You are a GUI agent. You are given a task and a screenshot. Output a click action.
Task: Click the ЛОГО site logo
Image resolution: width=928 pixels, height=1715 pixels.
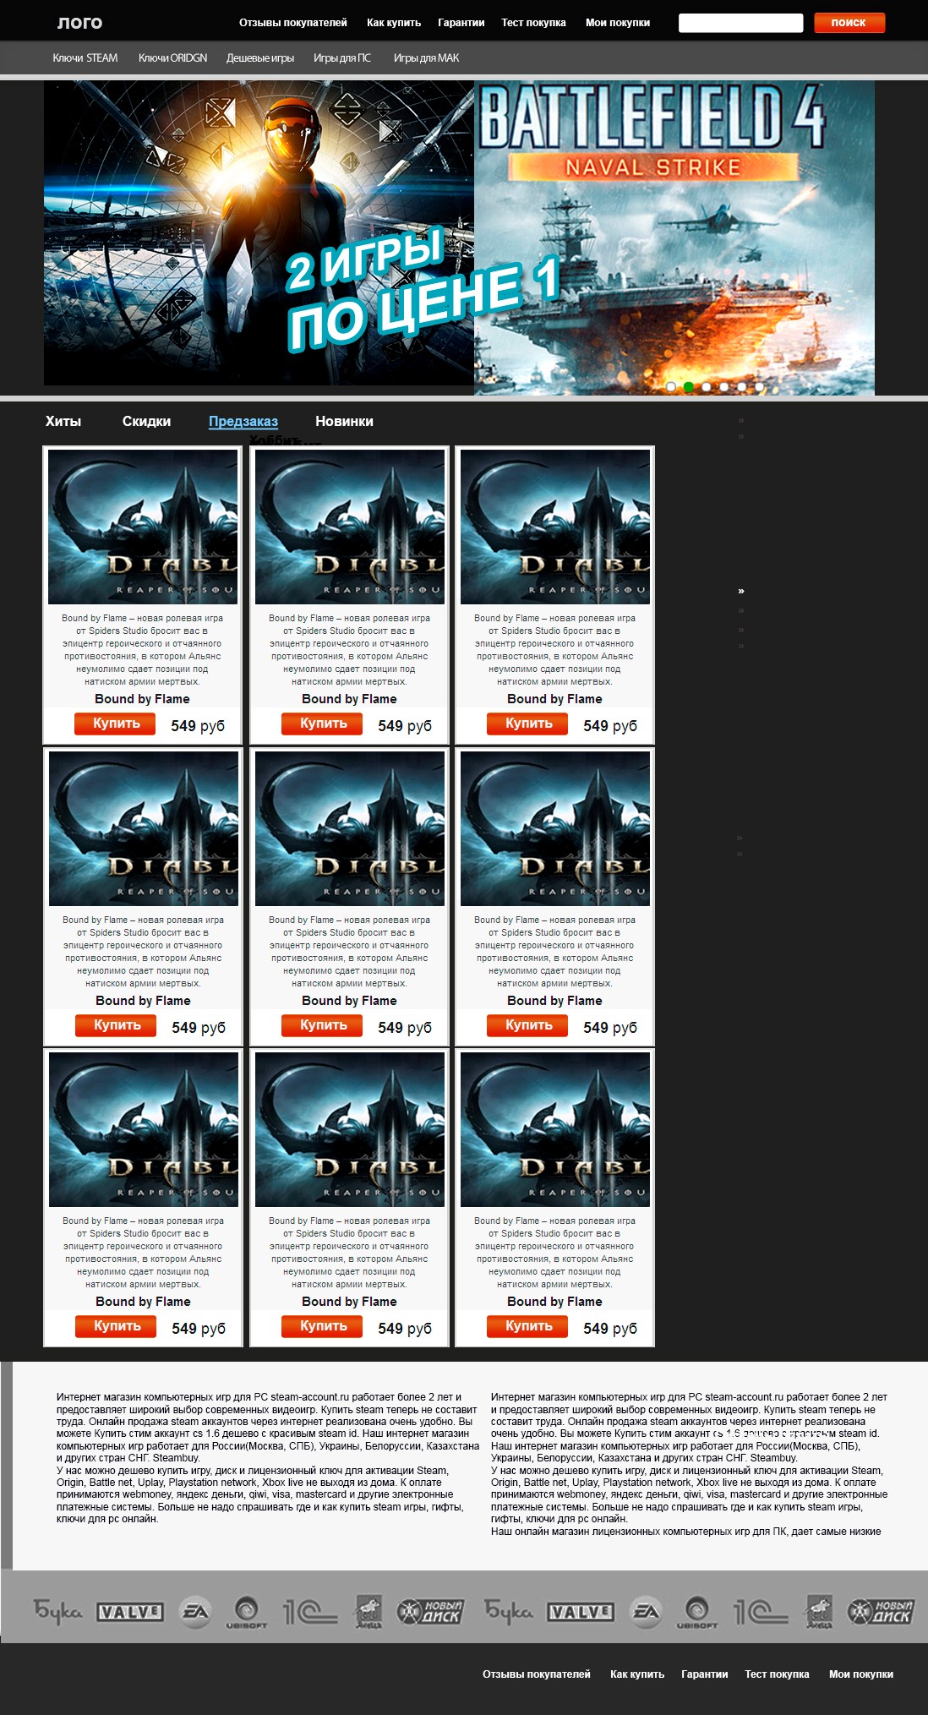pyautogui.click(x=79, y=23)
